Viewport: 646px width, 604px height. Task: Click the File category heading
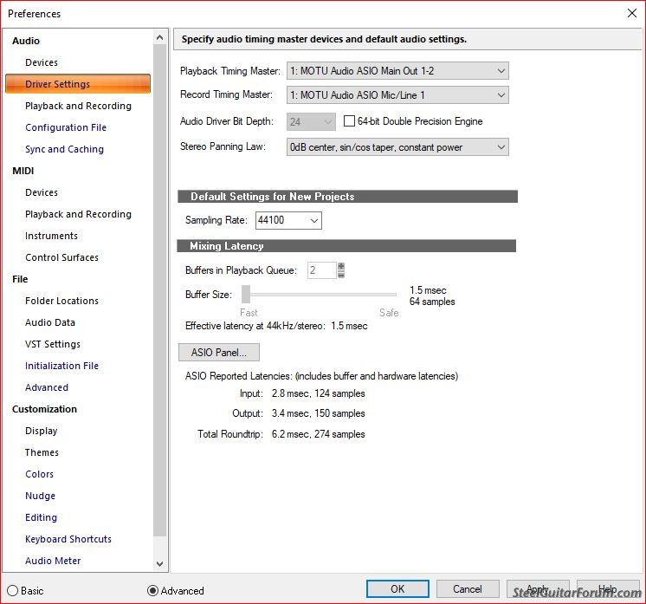20,279
